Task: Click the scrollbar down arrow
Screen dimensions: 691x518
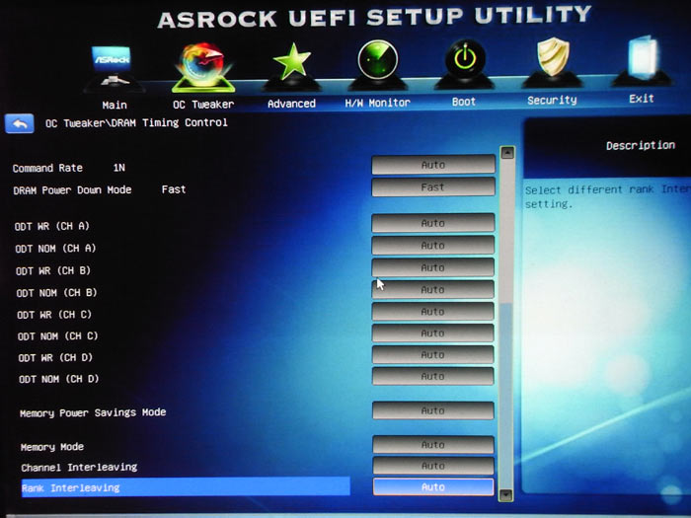Action: click(506, 493)
